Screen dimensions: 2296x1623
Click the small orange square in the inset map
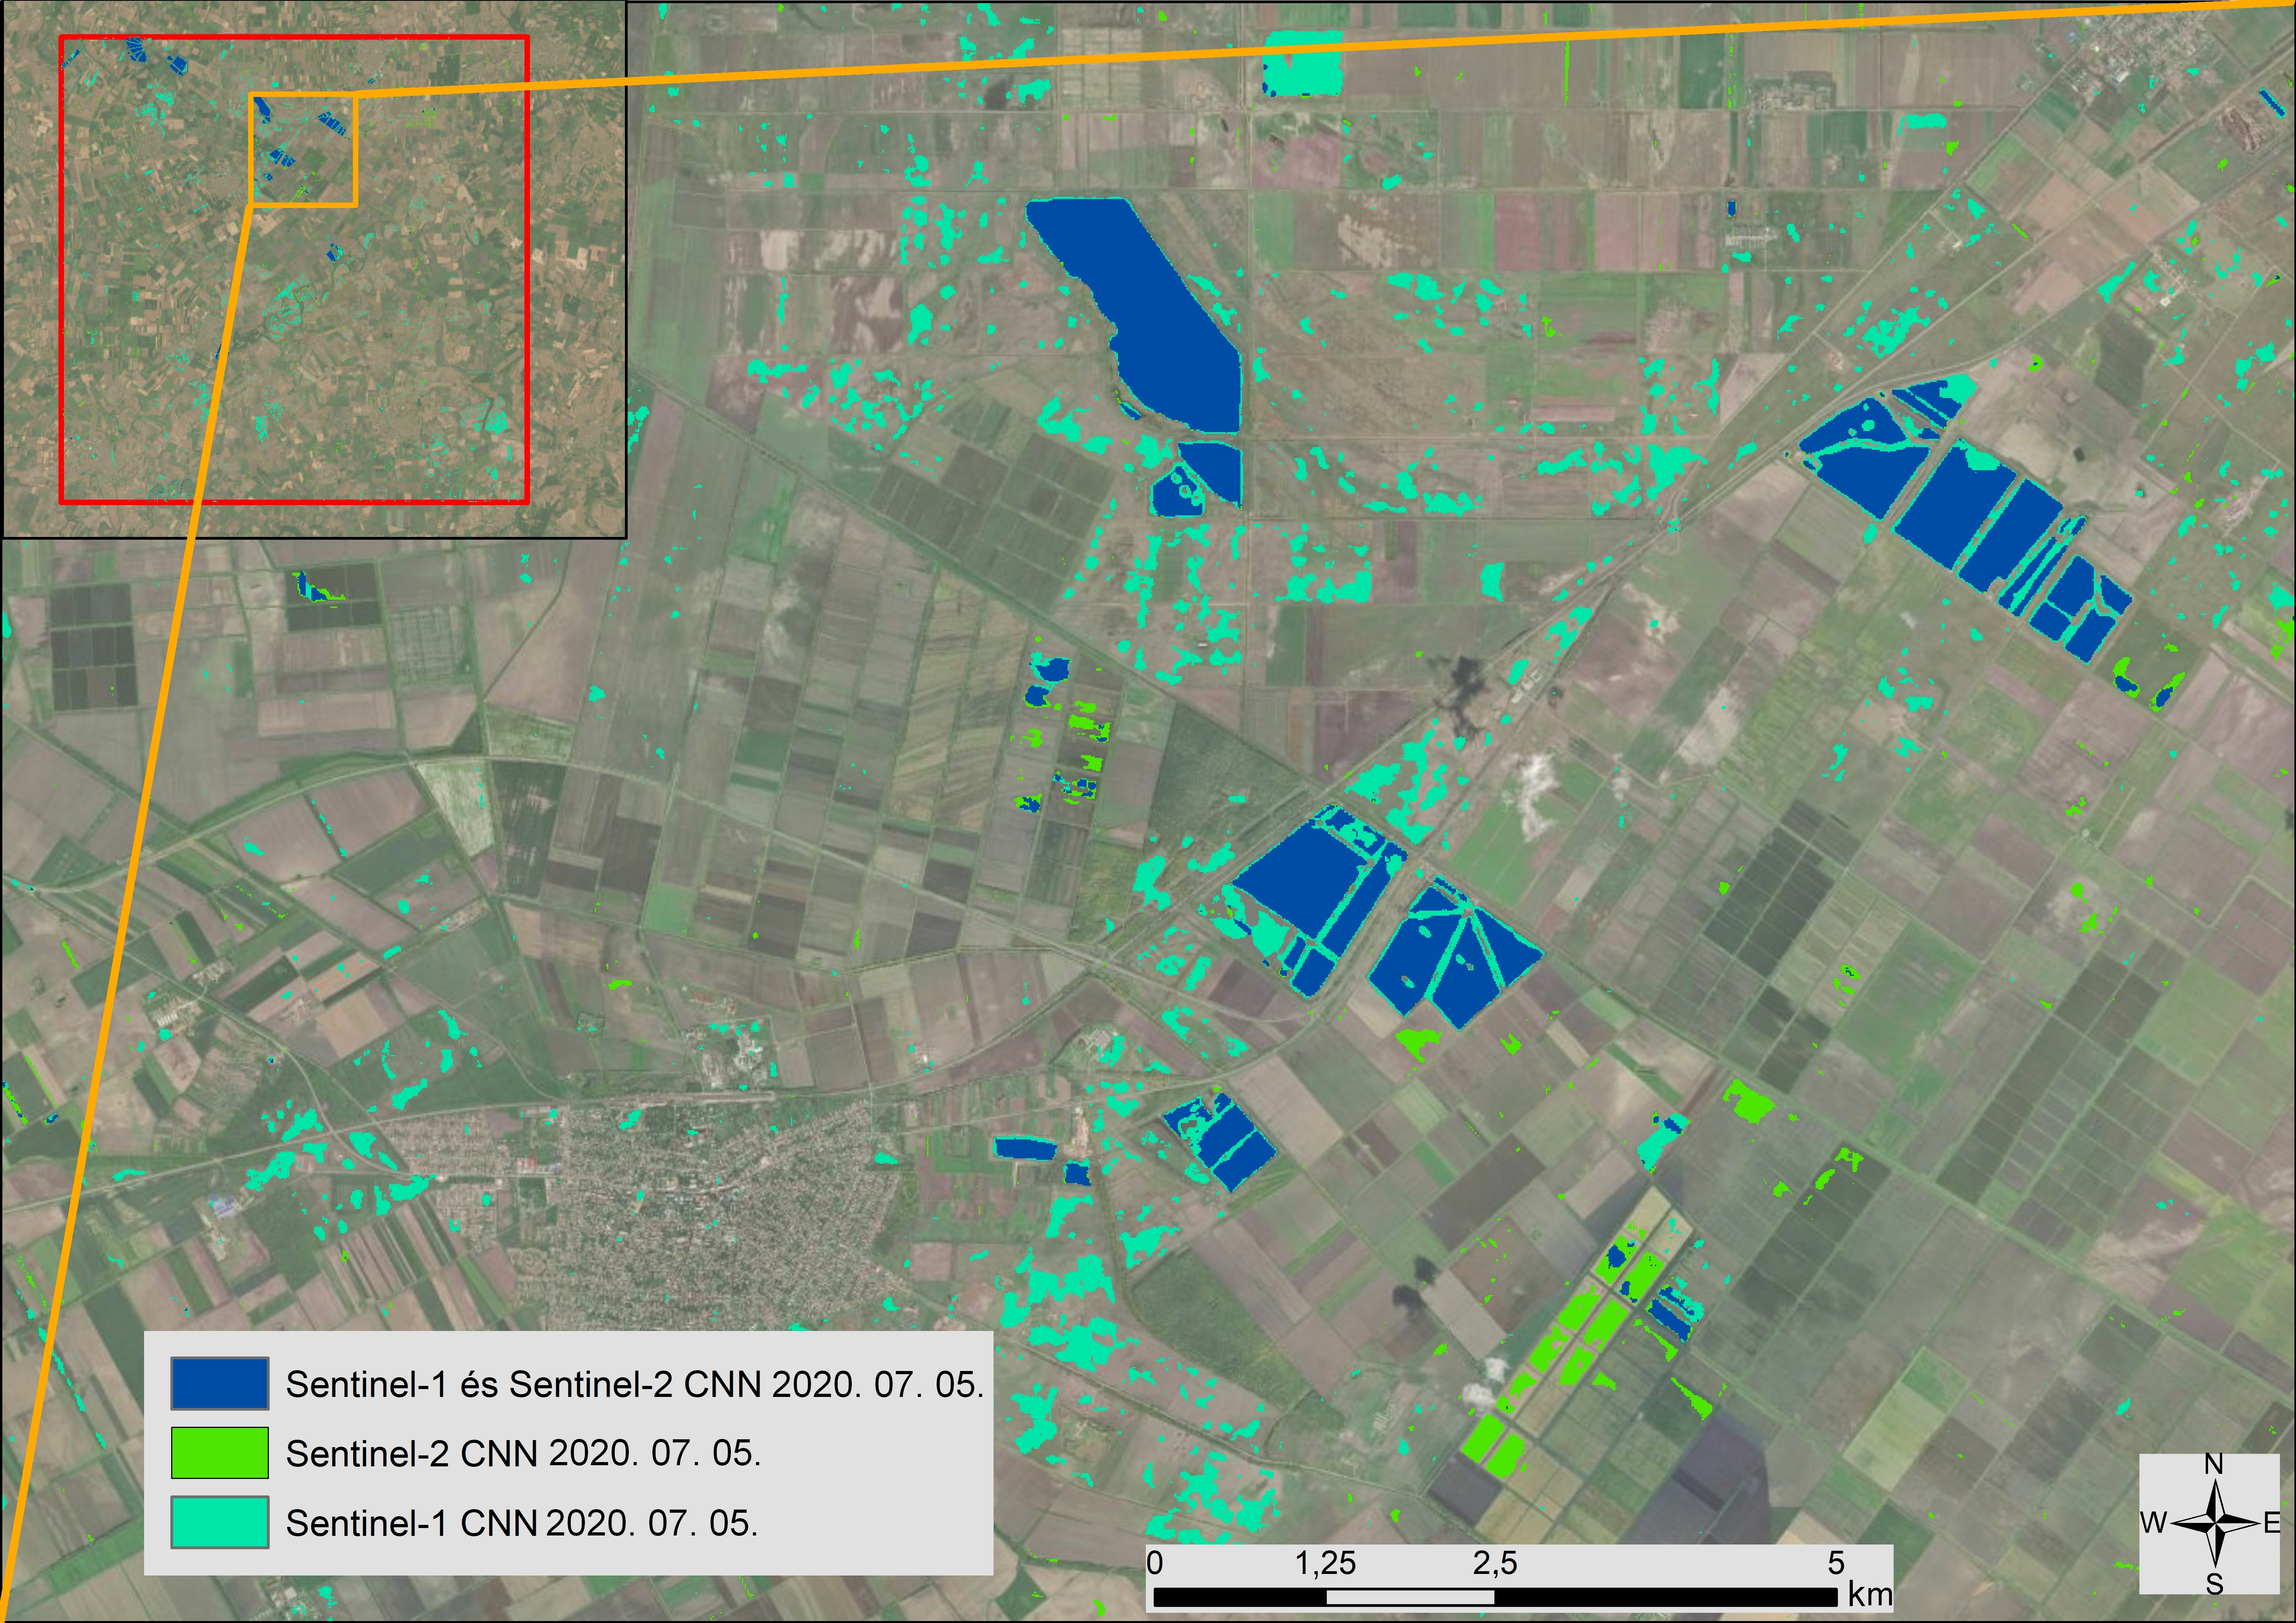click(303, 149)
